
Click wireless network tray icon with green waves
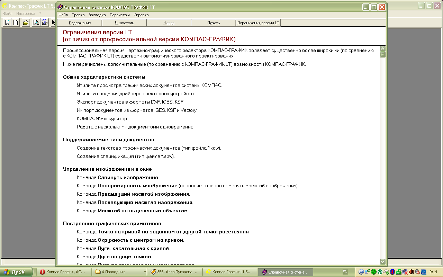tap(368, 272)
